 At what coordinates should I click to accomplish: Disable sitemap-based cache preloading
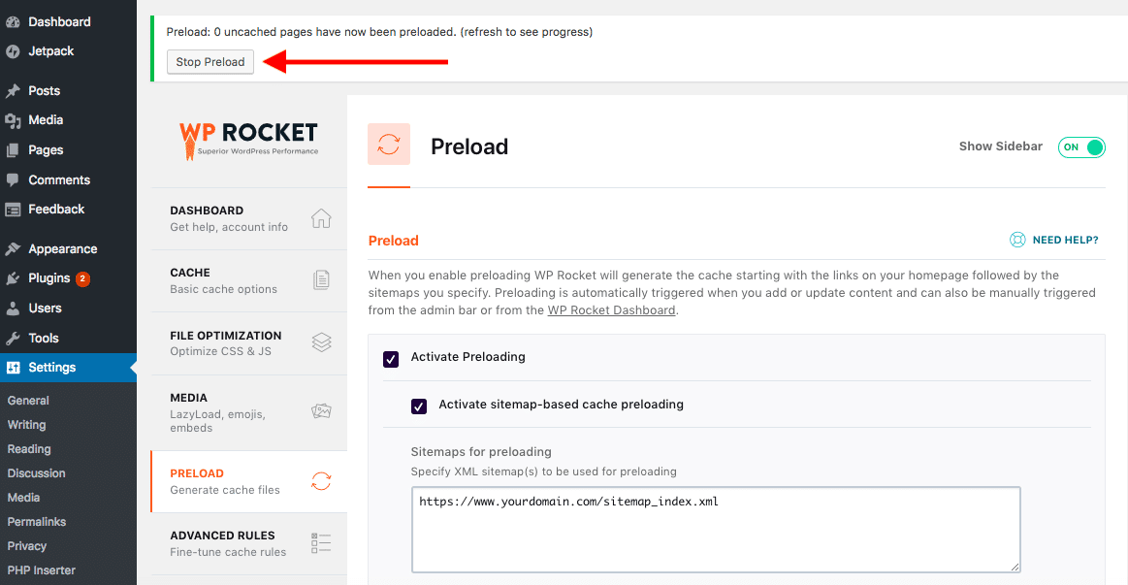click(419, 406)
